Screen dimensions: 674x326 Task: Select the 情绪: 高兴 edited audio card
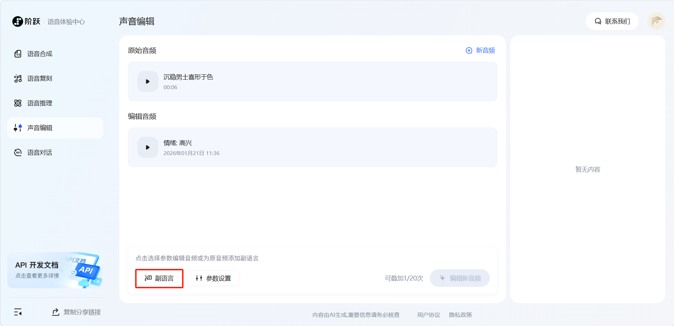(318, 147)
